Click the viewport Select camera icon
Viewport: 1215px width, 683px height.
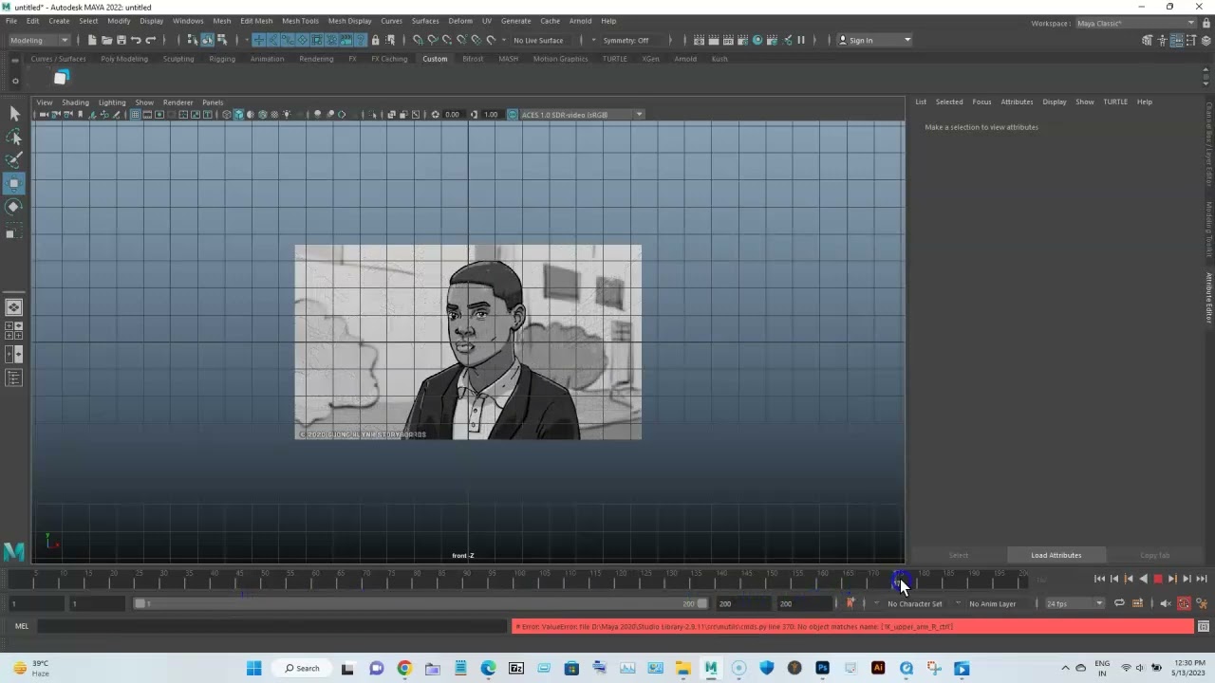[x=44, y=115]
